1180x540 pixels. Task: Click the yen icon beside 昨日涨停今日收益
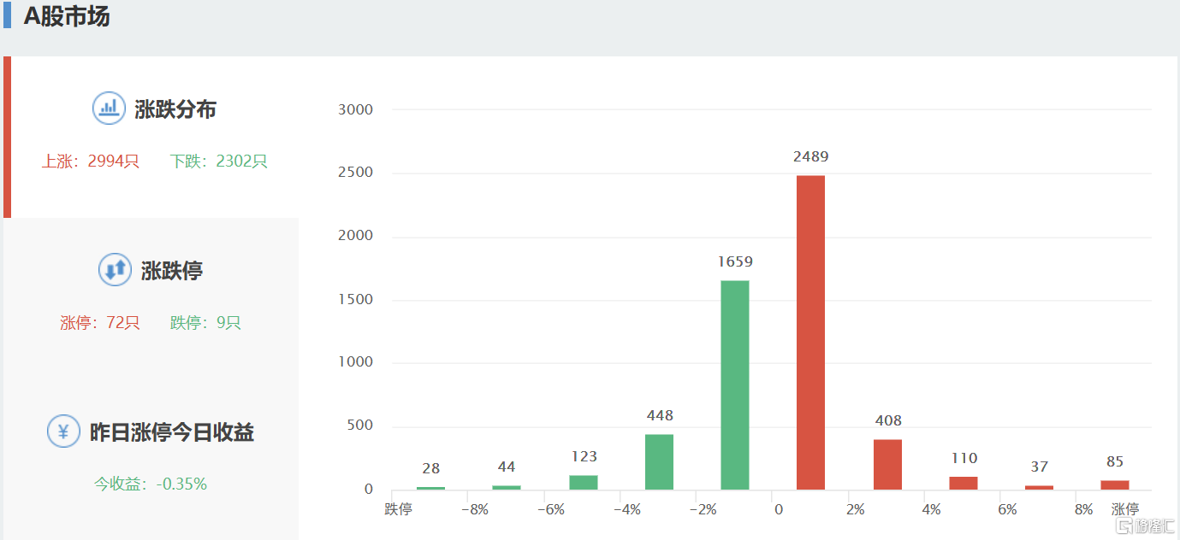[63, 431]
